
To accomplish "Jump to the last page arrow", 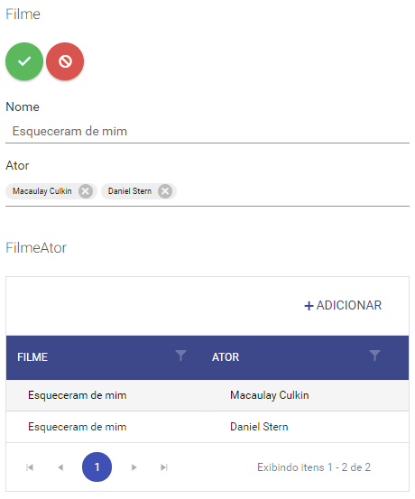I will [164, 467].
